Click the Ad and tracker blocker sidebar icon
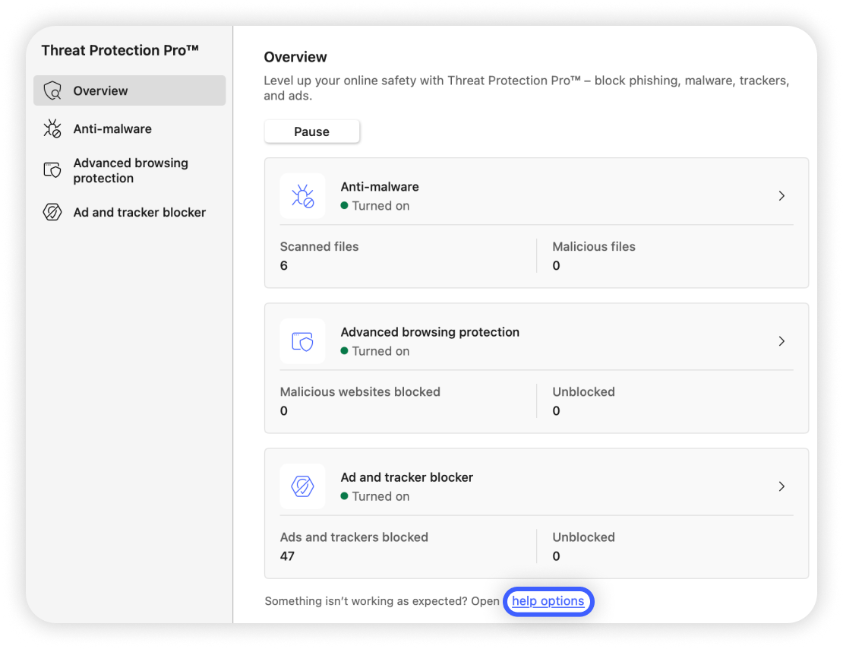Screen dimensions: 843x649 pos(52,213)
